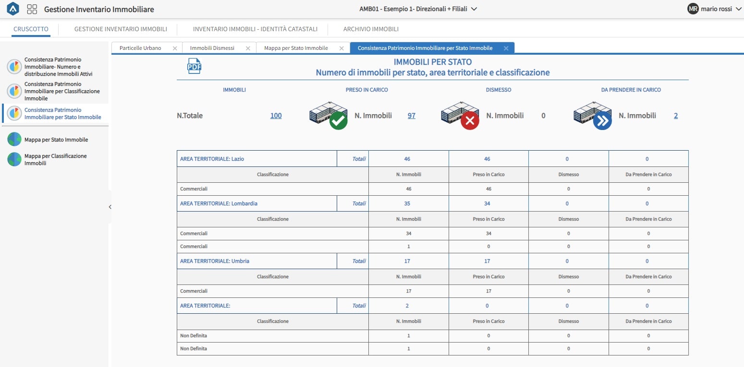This screenshot has width=744, height=367.
Task: Click the blue hexagon app logo
Action: [13, 9]
